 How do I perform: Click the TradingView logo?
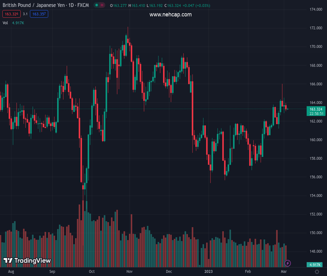27,261
